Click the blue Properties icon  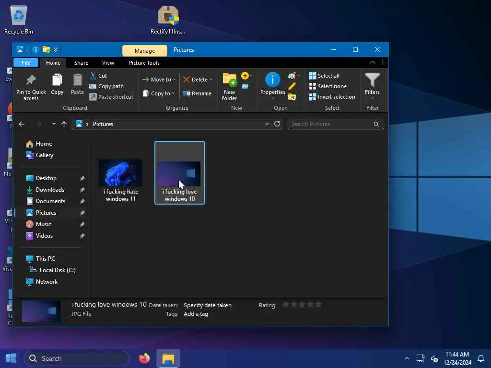pyautogui.click(x=272, y=80)
